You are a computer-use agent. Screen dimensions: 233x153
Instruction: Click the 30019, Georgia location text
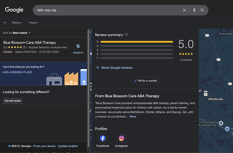21,146
